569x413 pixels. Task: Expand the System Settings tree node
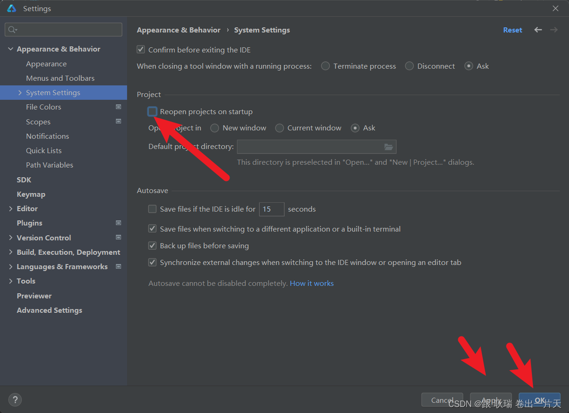point(20,92)
